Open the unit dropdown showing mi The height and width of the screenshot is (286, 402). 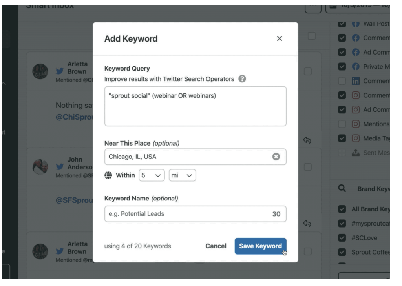[x=182, y=175]
